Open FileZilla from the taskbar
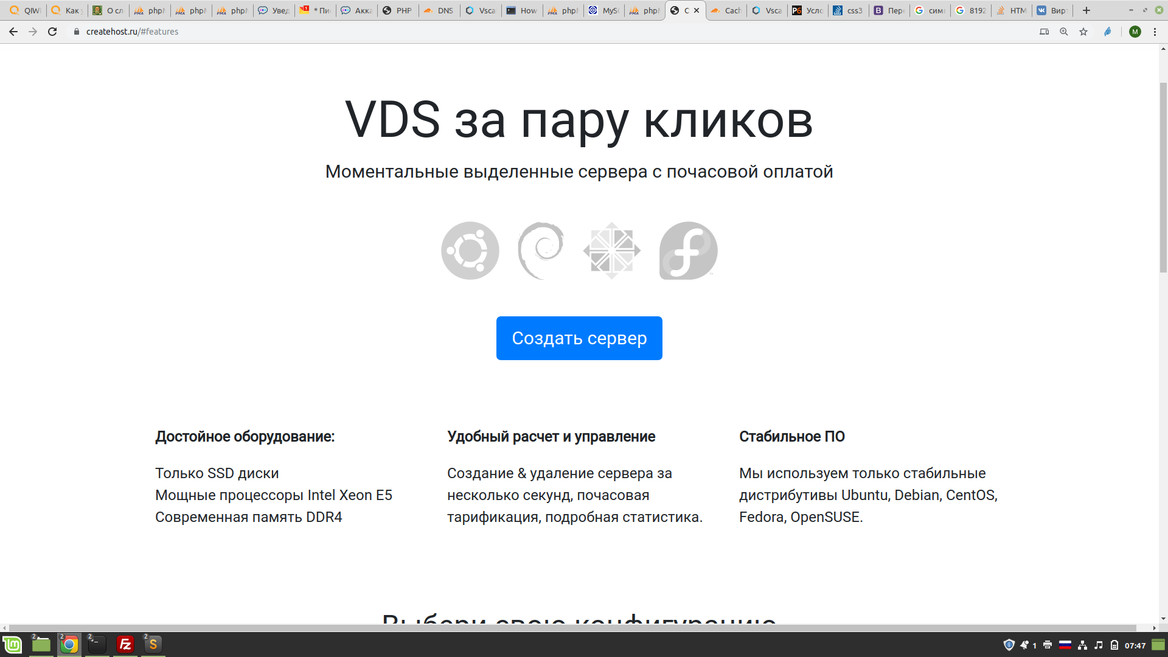The image size is (1168, 657). [x=125, y=644]
